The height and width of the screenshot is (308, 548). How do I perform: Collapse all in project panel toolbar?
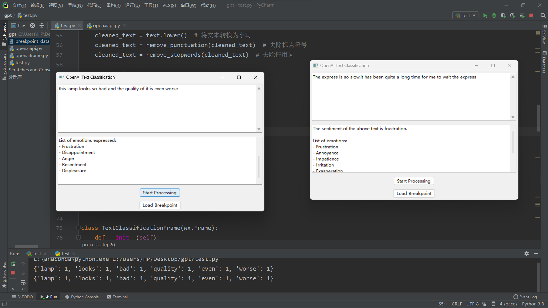42,25
